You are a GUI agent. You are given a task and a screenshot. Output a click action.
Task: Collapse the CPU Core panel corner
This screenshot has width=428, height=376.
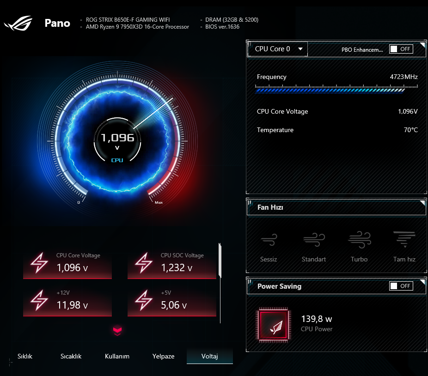422,45
